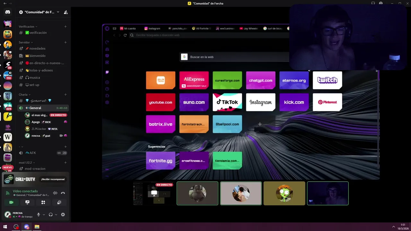Open the soundboard button
This screenshot has width=411, height=231.
coord(59,202)
